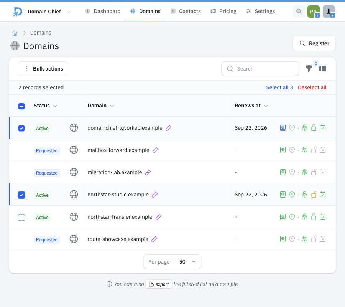Click the Requested badge for mailbox-forward.example
Screen dimensions: 345x307
click(x=47, y=151)
